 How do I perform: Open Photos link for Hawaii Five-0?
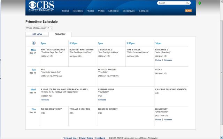pos(158,60)
